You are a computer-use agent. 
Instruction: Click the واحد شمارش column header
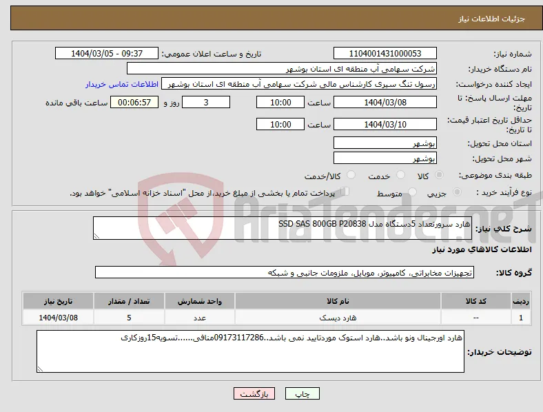pos(200,301)
